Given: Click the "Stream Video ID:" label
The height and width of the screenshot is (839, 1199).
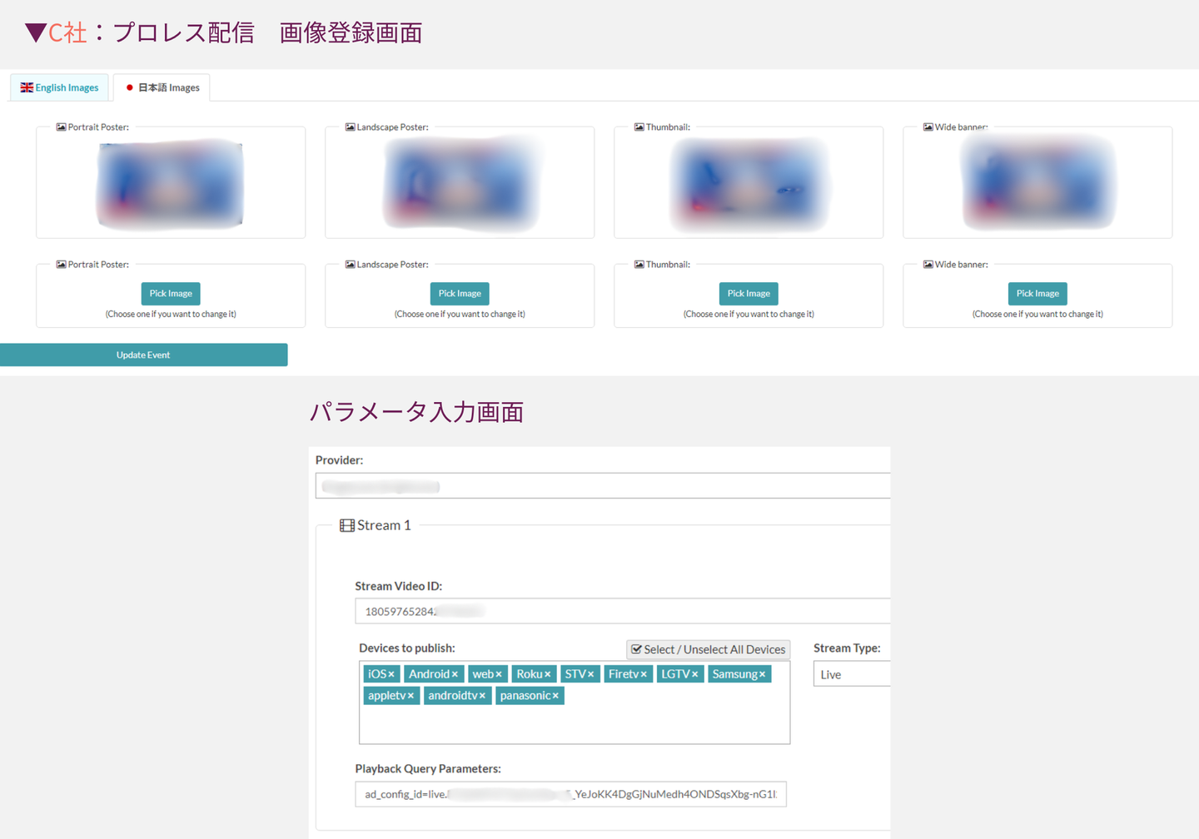Looking at the screenshot, I should [398, 586].
